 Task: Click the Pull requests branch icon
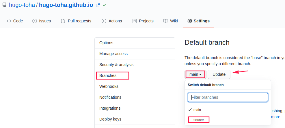tap(63, 21)
